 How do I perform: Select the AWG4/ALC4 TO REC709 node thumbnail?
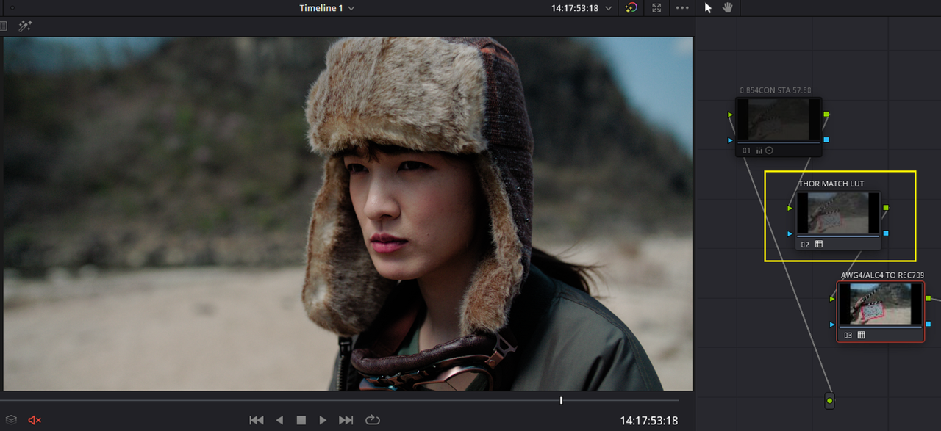pyautogui.click(x=880, y=303)
